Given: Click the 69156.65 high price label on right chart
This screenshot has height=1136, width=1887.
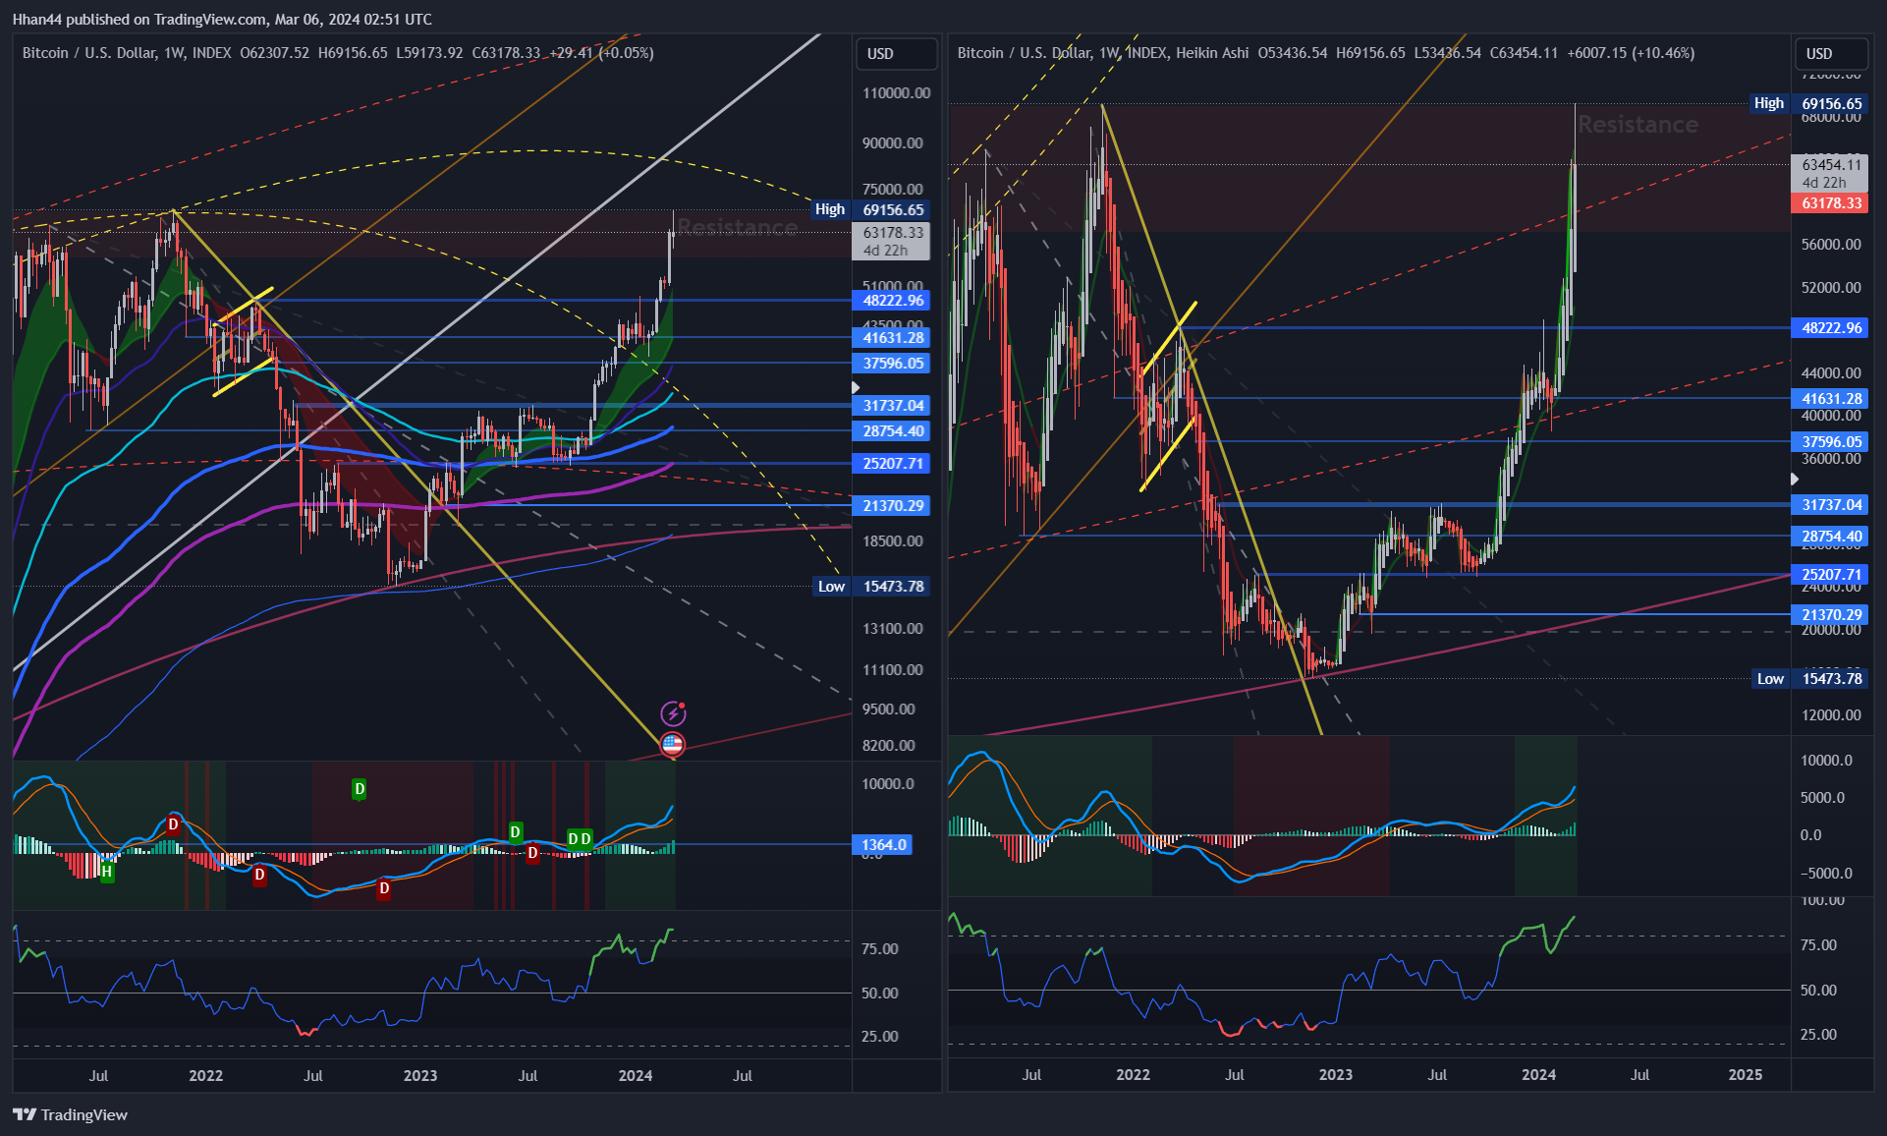Looking at the screenshot, I should [1831, 103].
